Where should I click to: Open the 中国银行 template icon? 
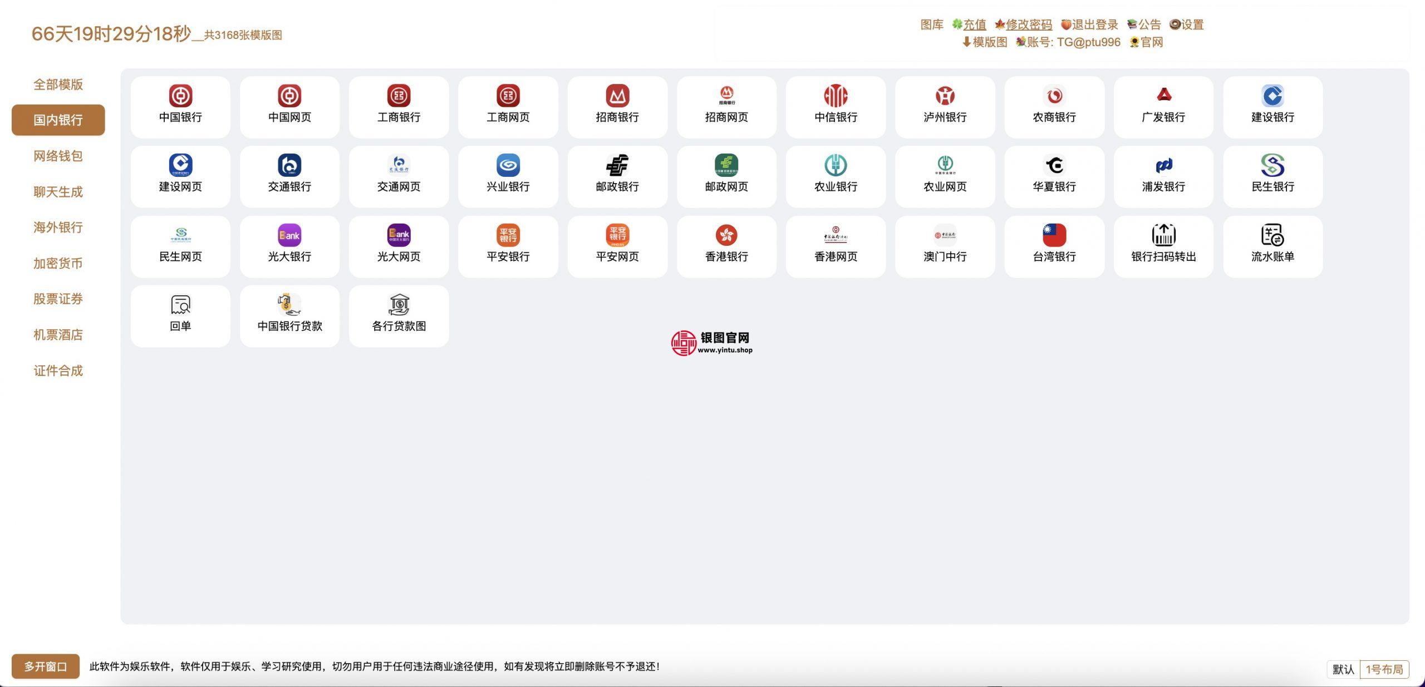[x=180, y=96]
